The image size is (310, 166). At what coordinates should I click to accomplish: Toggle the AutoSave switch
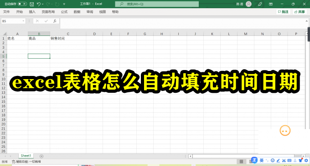point(22,4)
